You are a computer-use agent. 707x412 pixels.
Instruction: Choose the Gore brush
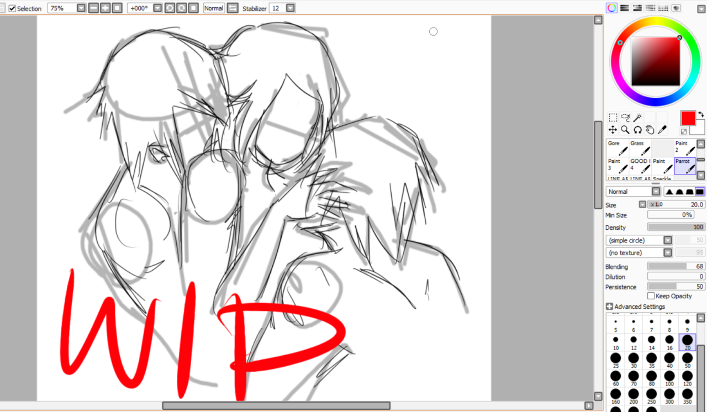pos(618,148)
